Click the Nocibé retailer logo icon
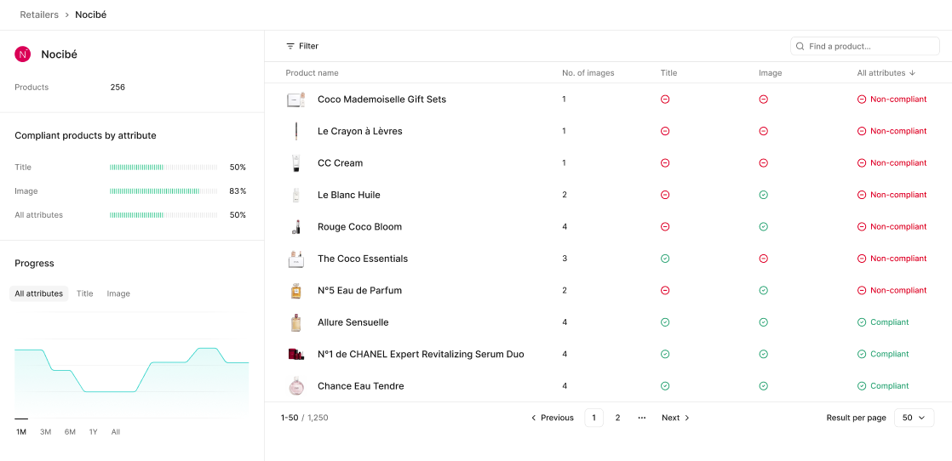 point(23,54)
